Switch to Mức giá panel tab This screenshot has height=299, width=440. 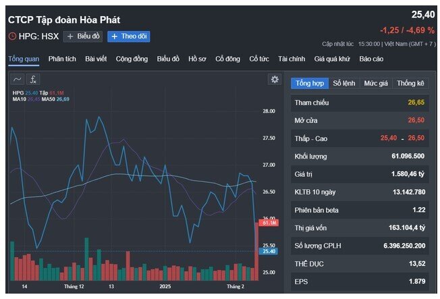click(x=376, y=84)
